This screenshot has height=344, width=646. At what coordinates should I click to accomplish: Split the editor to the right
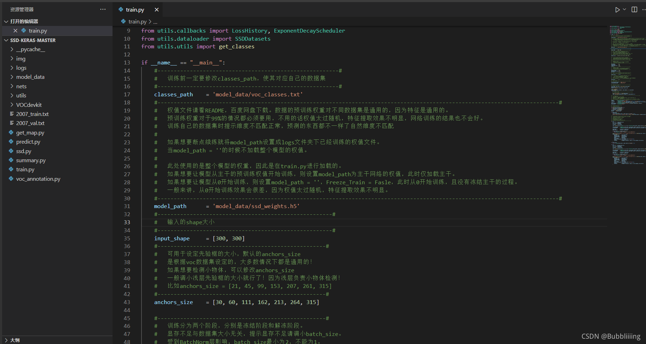[634, 9]
